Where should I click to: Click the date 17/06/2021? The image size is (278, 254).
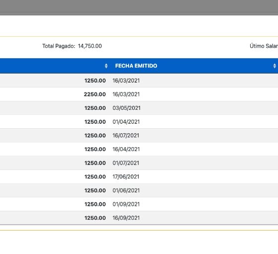pyautogui.click(x=126, y=176)
